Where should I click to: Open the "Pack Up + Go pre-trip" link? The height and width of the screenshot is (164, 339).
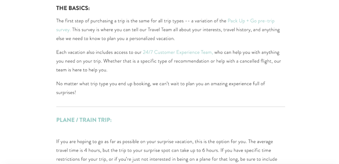251,21
